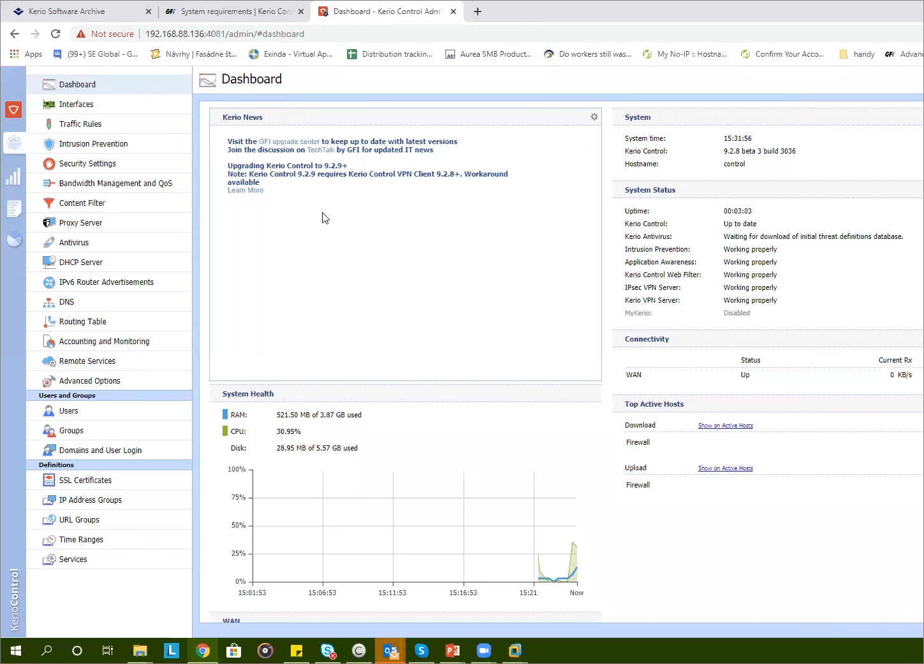Open Advanced Options
The image size is (924, 664).
tap(109, 380)
